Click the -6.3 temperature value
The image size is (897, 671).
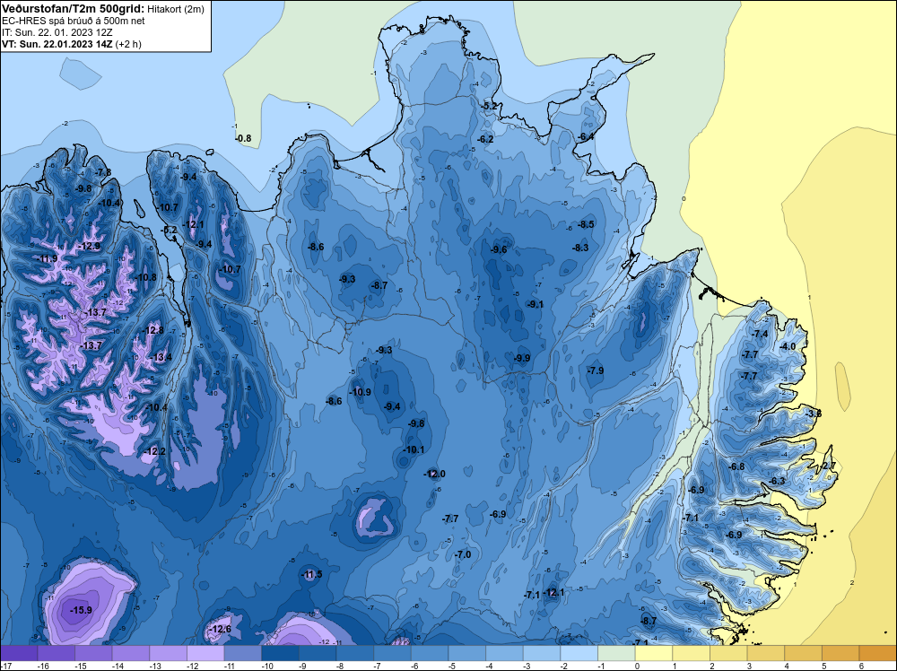tap(778, 481)
